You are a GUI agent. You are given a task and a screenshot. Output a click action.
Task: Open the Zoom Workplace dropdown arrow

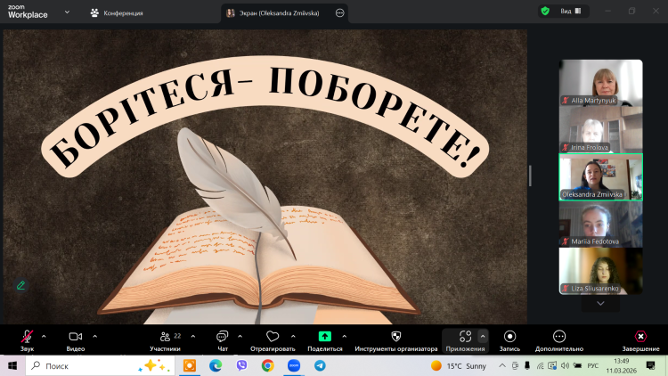(x=67, y=12)
